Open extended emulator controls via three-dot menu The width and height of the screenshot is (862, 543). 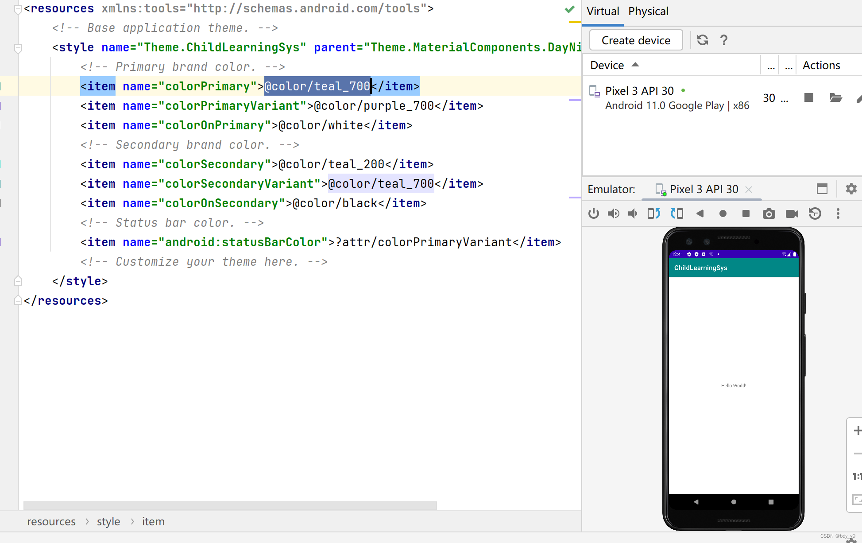[x=838, y=213]
